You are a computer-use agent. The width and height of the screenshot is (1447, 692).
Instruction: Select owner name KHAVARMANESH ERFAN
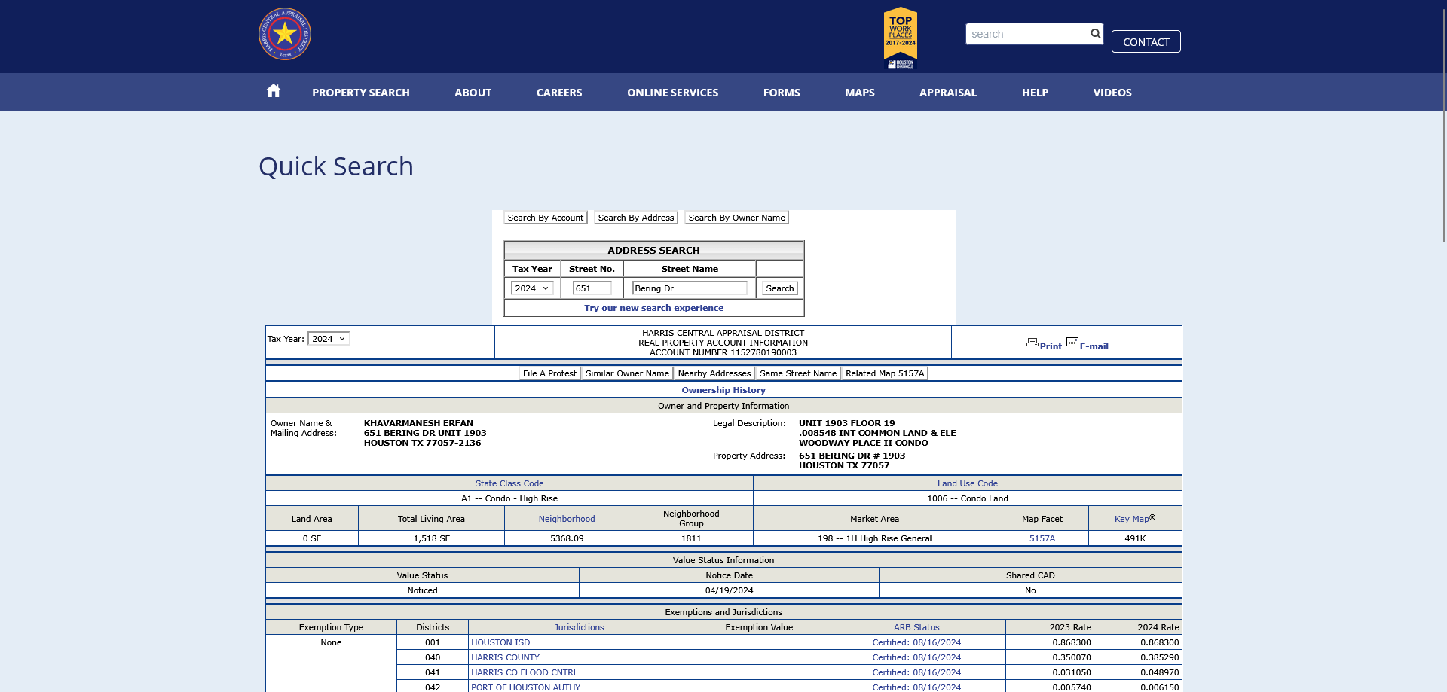[x=418, y=423]
